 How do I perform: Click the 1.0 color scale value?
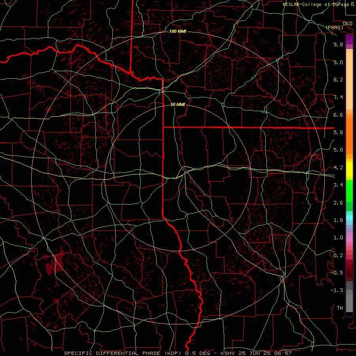click(x=338, y=238)
